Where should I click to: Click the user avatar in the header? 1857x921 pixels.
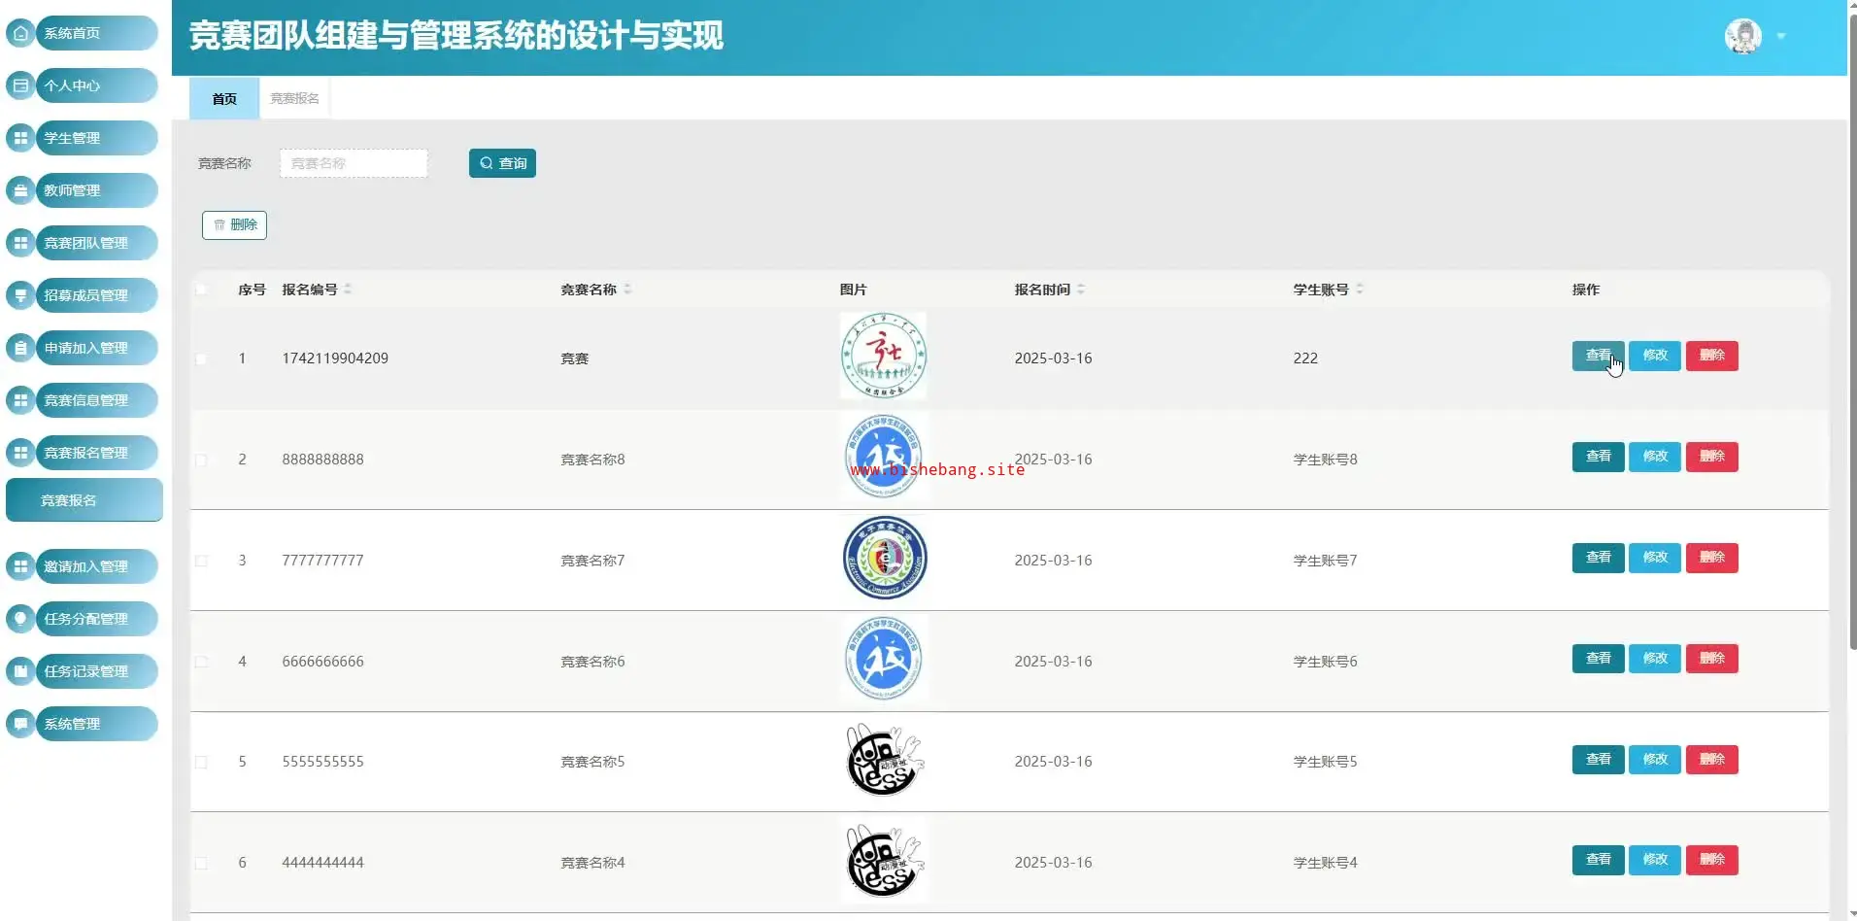tap(1743, 37)
